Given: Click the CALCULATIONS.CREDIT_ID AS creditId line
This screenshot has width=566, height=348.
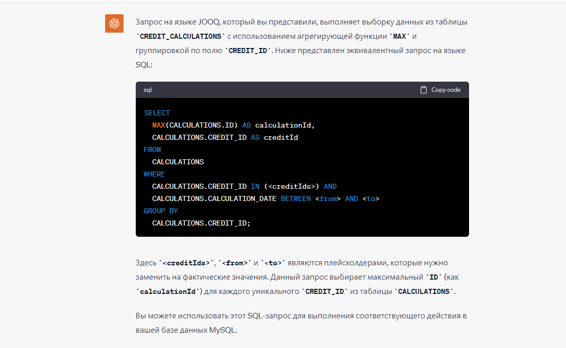Looking at the screenshot, I should point(225,138).
